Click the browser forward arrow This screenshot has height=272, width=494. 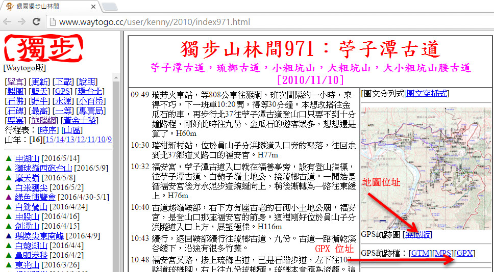pos(22,22)
